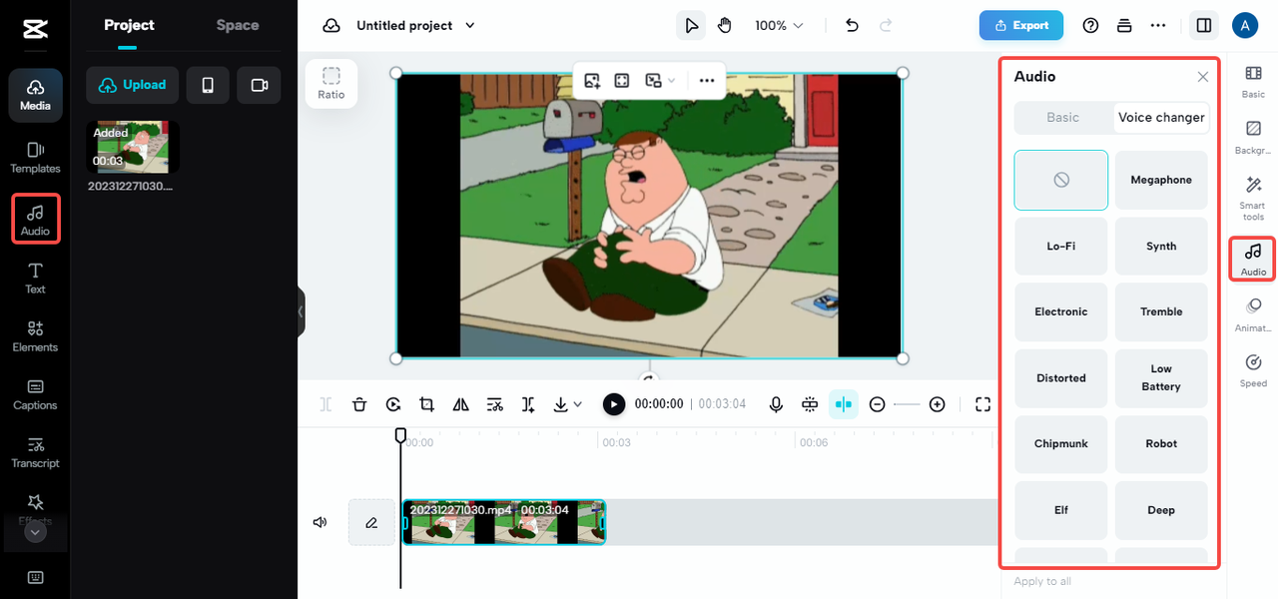This screenshot has width=1278, height=599.
Task: Click the Mirror flip icon
Action: [x=460, y=404]
